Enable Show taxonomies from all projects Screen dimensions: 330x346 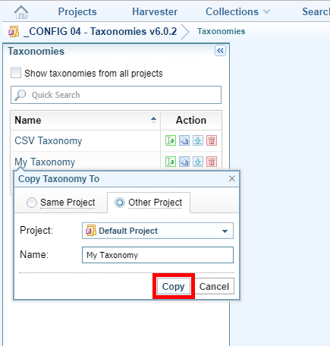pyautogui.click(x=16, y=73)
